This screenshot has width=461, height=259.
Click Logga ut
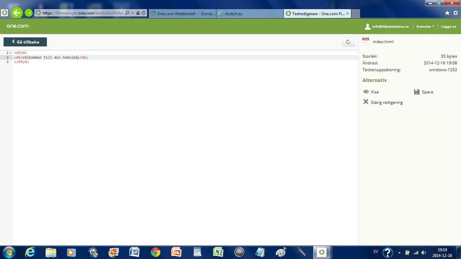pyautogui.click(x=448, y=27)
